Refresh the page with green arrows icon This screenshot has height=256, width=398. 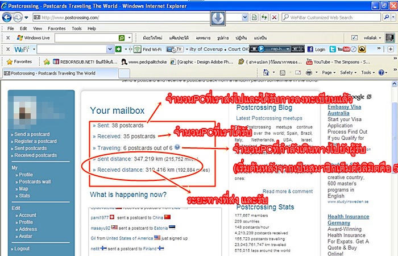pyautogui.click(x=264, y=18)
